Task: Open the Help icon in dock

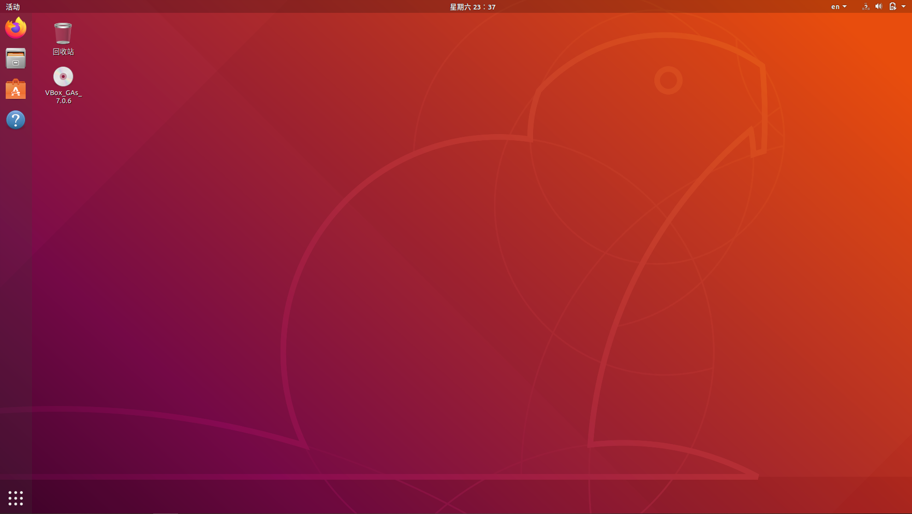Action: [16, 120]
